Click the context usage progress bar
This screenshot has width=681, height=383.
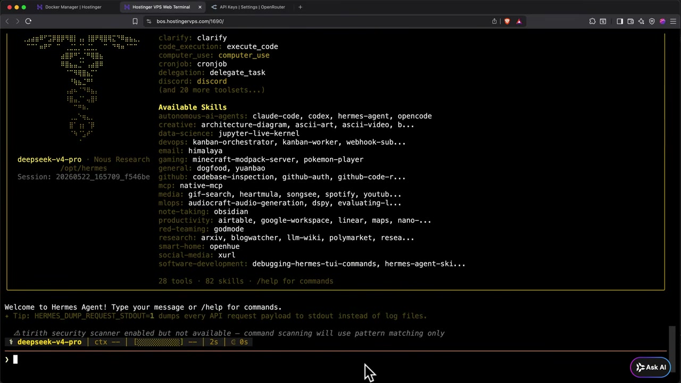(158, 342)
